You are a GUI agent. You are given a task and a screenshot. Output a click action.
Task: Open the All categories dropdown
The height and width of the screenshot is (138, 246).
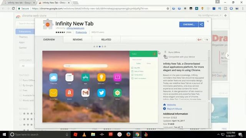[x=27, y=66]
